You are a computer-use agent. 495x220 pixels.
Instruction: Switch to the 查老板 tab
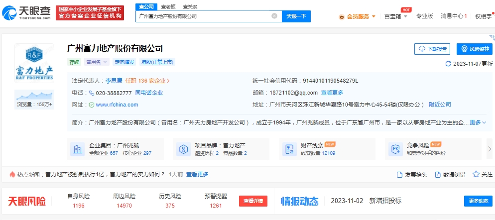(168, 6)
